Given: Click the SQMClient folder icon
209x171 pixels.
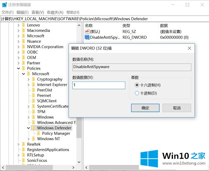Looking at the screenshot, I should [x=33, y=101].
